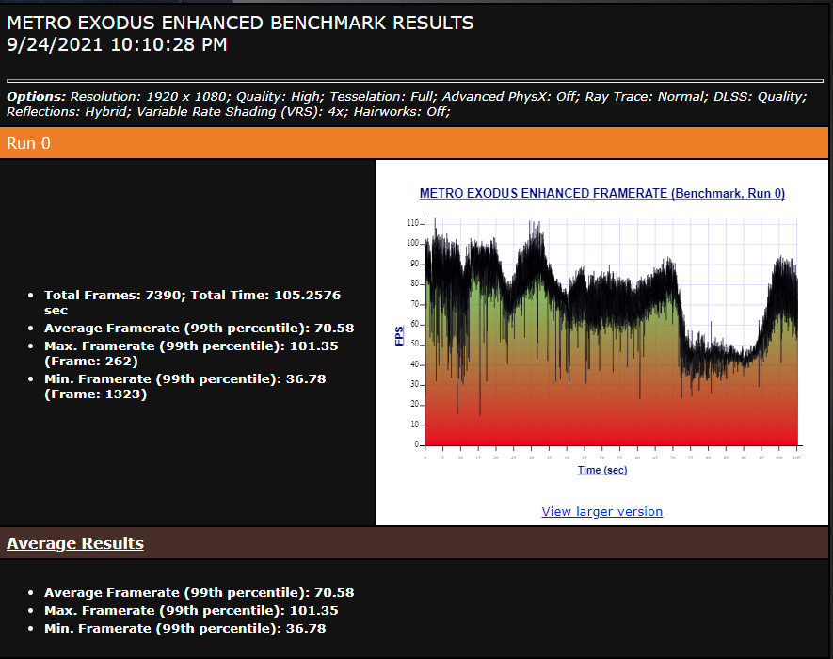Click the 9/24/2021 timestamp text
Image resolution: width=833 pixels, height=659 pixels.
pos(117,44)
